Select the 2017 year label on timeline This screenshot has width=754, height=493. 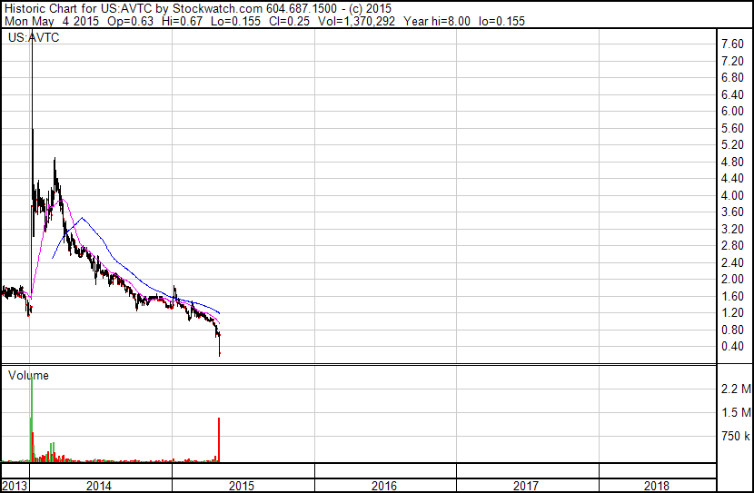(526, 486)
